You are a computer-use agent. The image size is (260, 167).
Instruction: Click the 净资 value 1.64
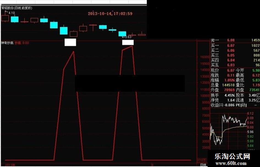[231, 100]
